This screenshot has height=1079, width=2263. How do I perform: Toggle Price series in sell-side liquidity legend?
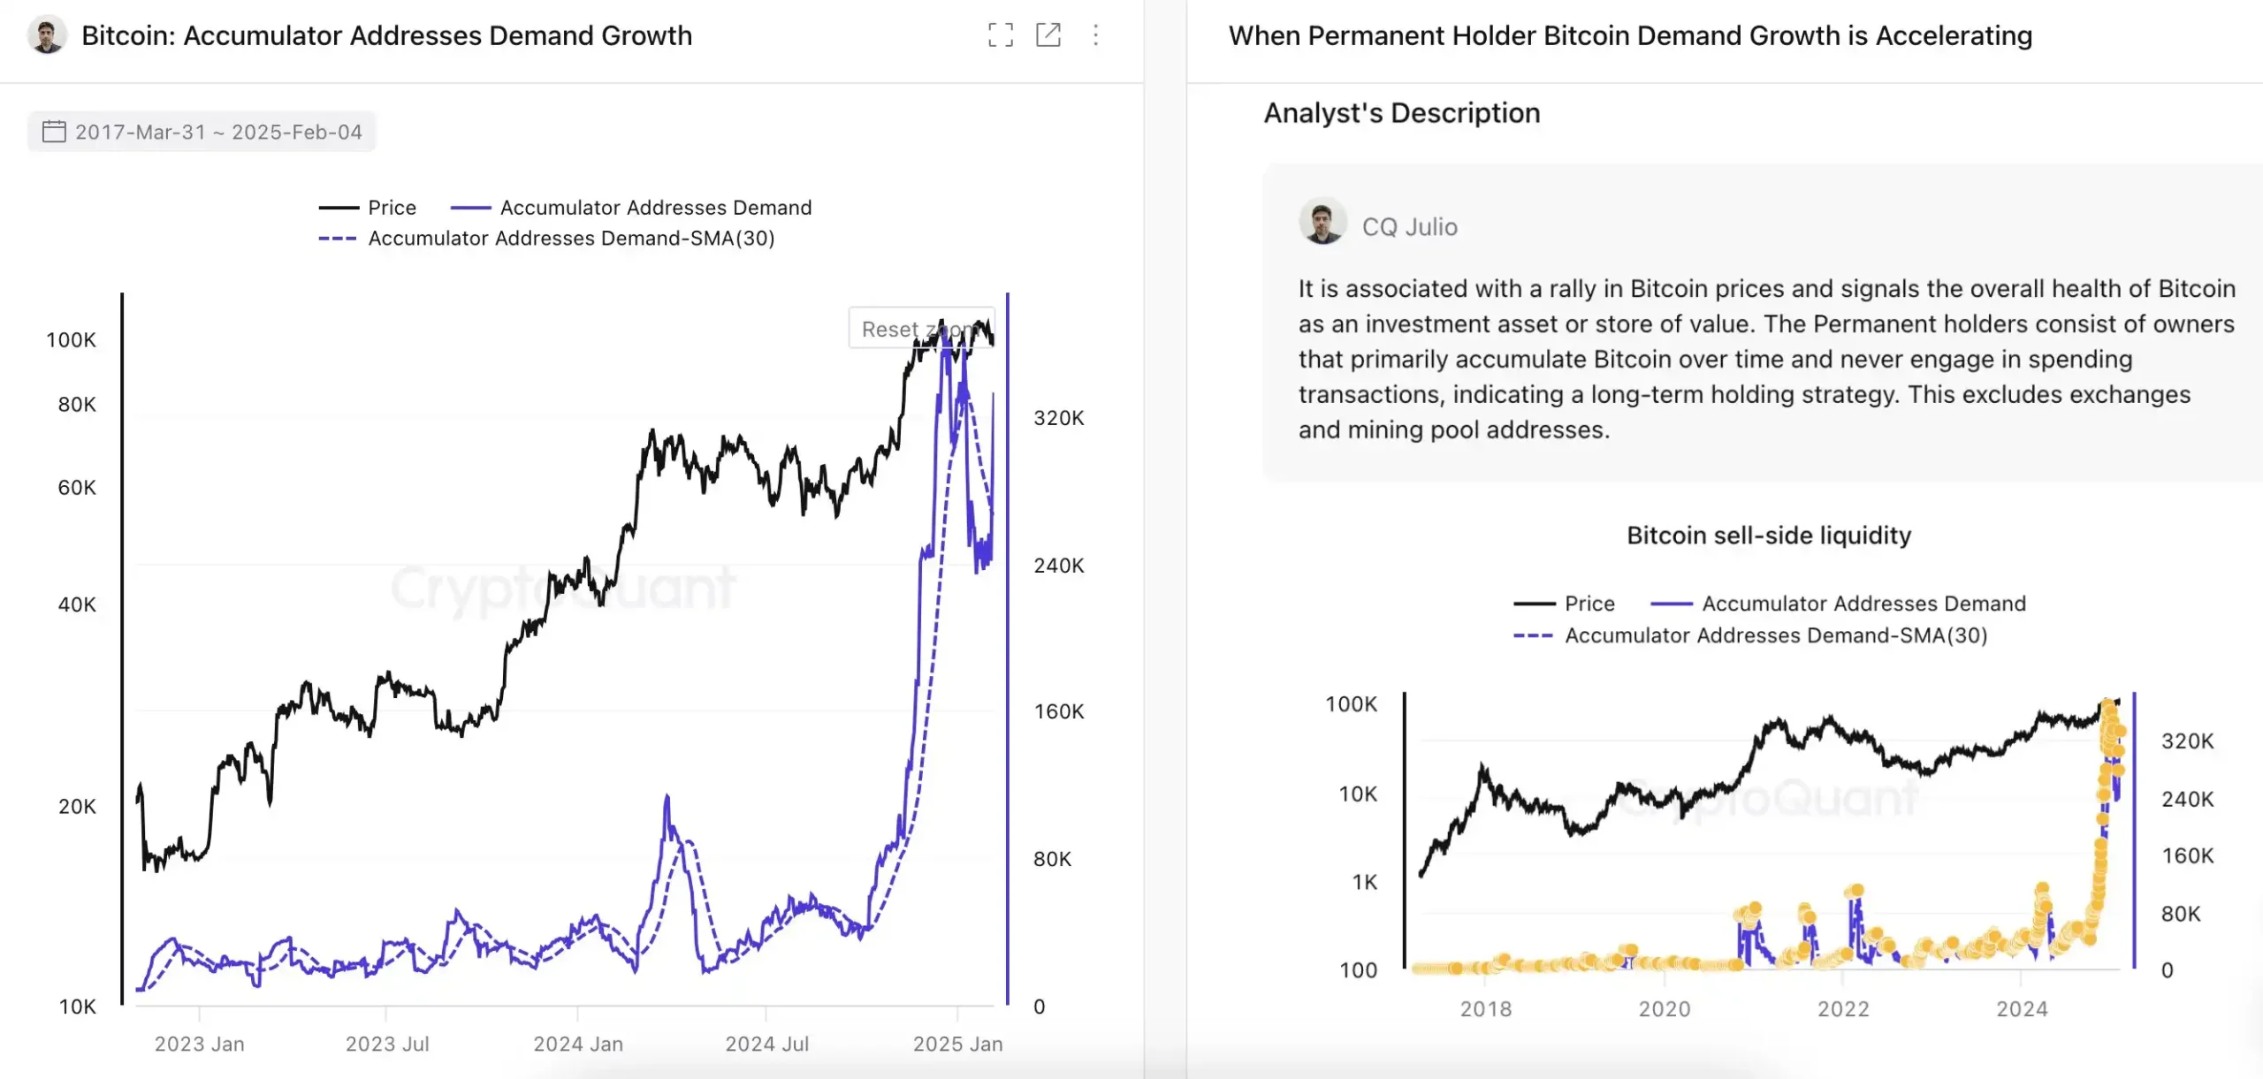coord(1565,604)
